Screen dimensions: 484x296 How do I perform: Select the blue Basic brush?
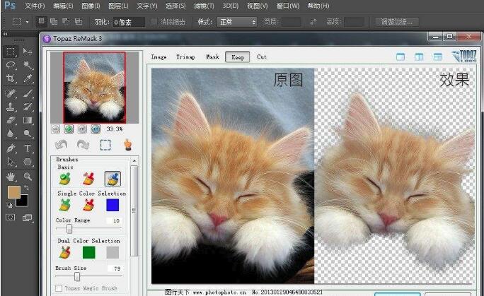pyautogui.click(x=112, y=179)
